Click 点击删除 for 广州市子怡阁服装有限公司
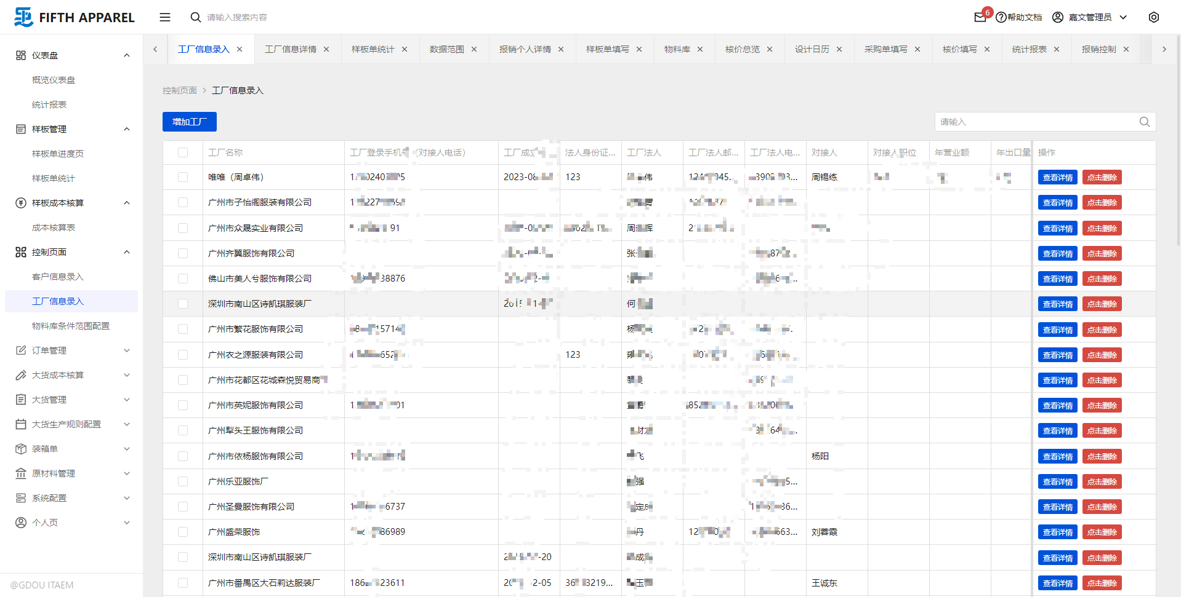This screenshot has width=1181, height=597. (1102, 202)
